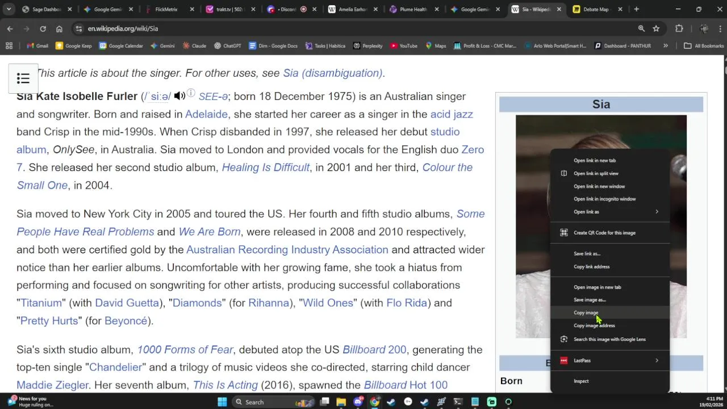Image resolution: width=727 pixels, height=409 pixels.
Task: Select 'Open link in incognito window'
Action: (x=609, y=199)
